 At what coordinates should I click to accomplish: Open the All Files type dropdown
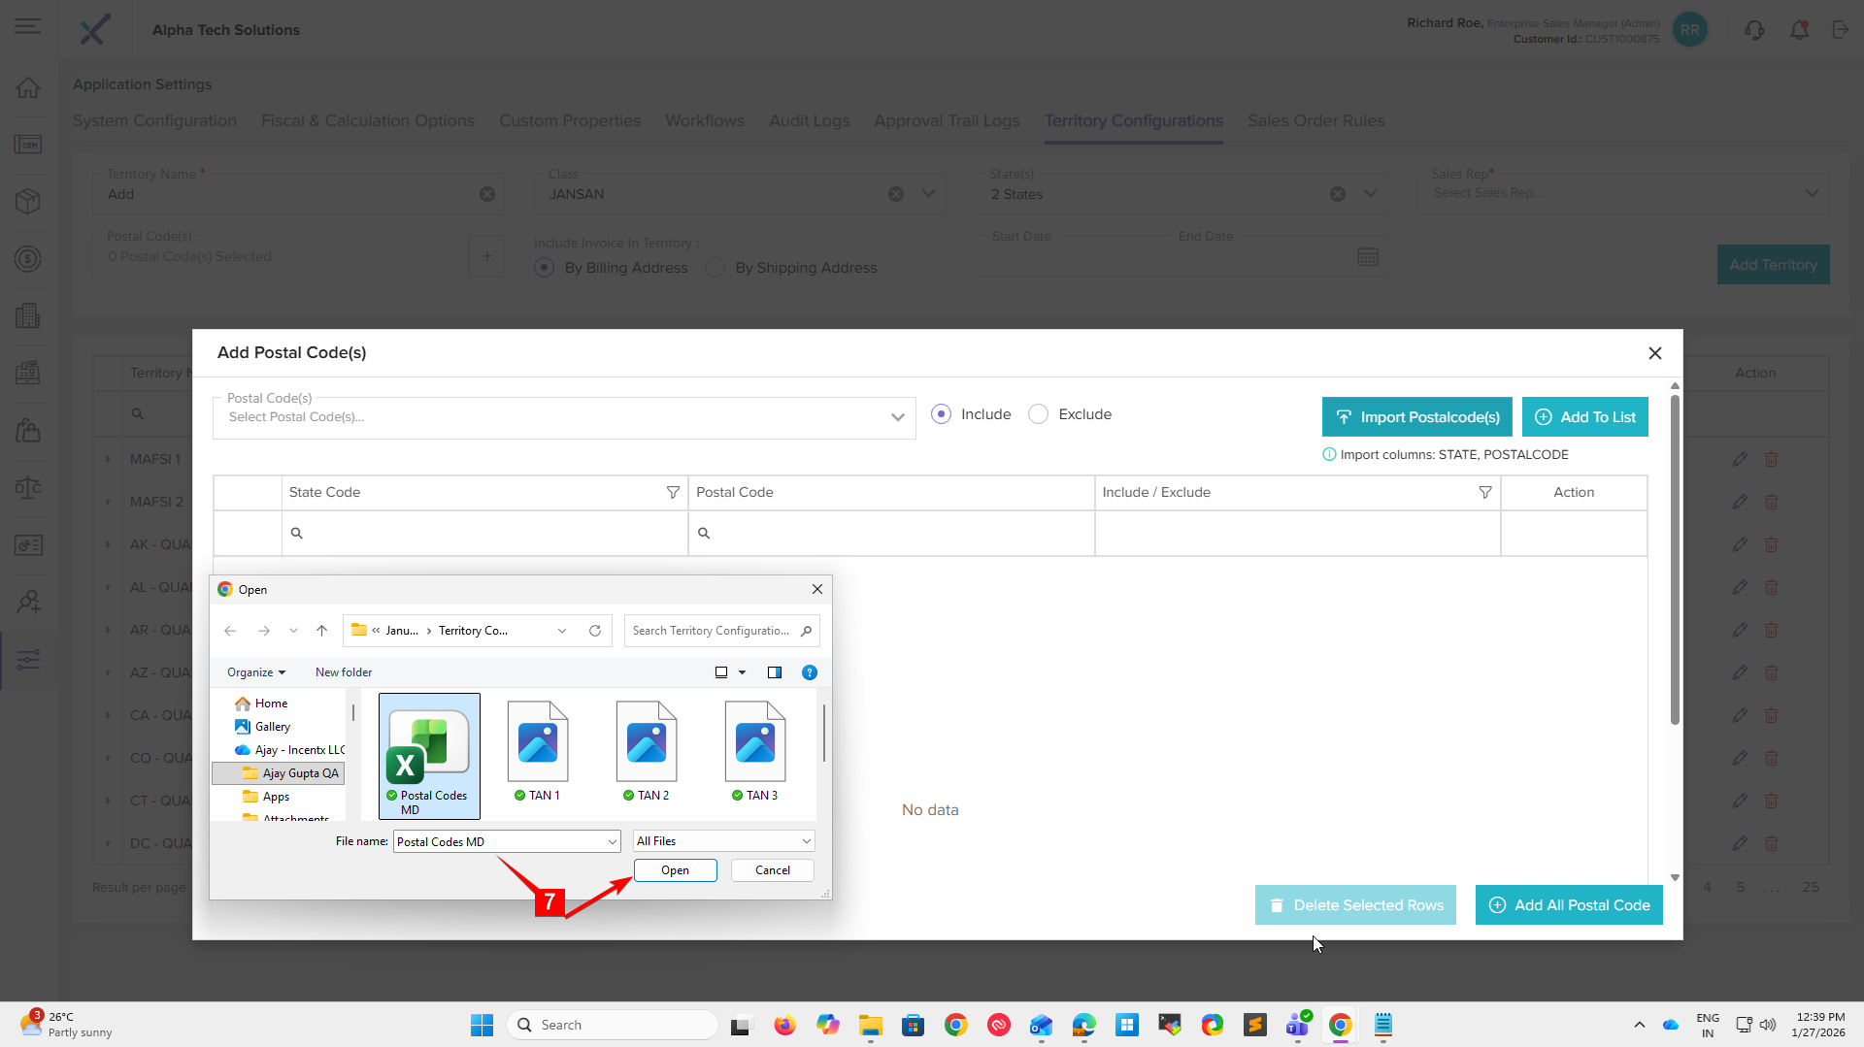pos(723,841)
